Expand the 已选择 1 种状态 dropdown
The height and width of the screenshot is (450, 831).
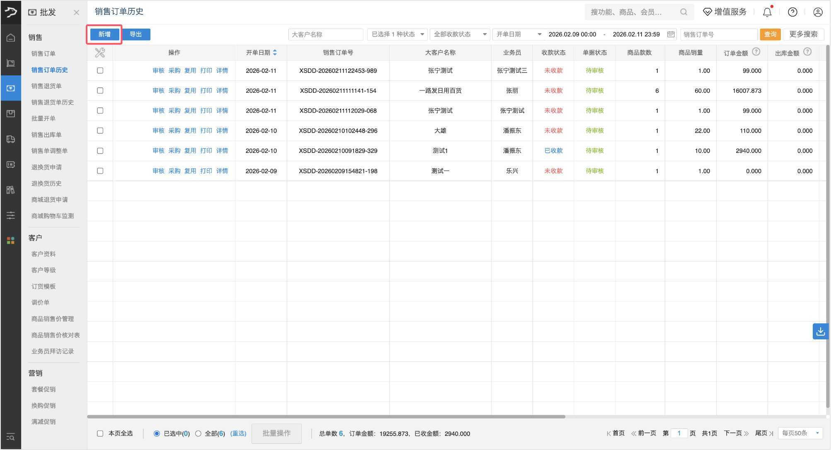[397, 34]
